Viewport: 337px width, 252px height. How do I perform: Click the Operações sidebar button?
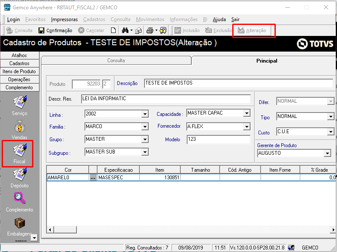pyautogui.click(x=19, y=79)
